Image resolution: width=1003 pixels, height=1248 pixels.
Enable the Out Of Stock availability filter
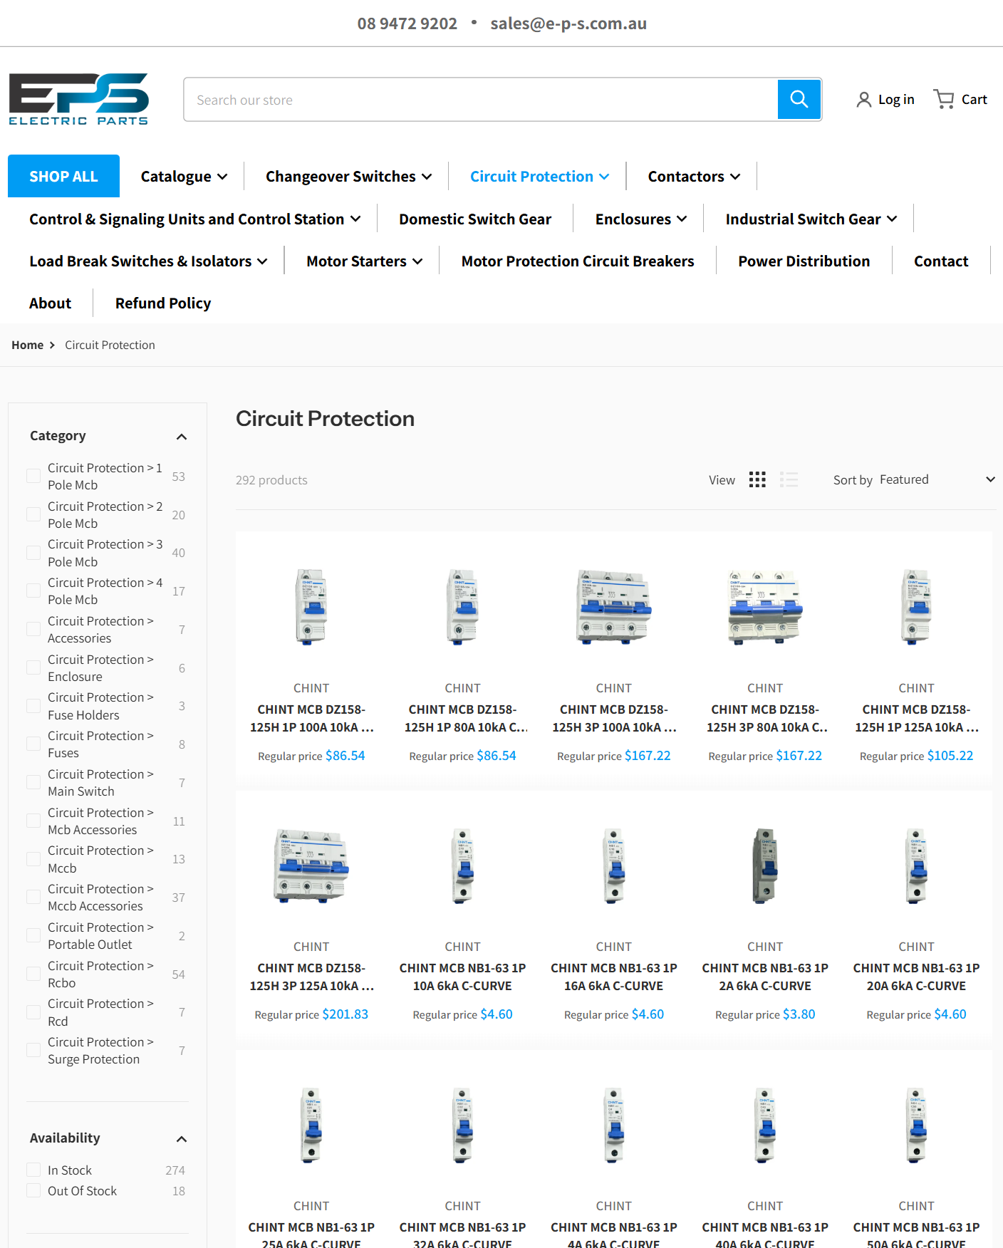(x=33, y=1190)
